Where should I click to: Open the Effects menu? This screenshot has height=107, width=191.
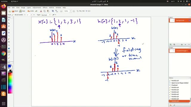(x=45, y=8)
